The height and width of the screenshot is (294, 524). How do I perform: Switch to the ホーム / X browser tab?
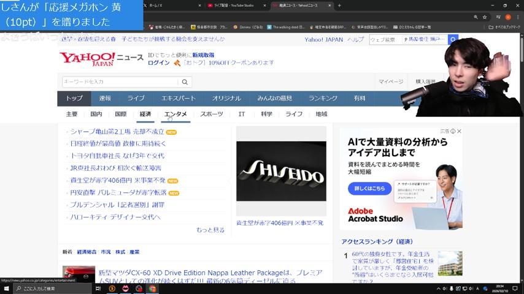pos(172,6)
